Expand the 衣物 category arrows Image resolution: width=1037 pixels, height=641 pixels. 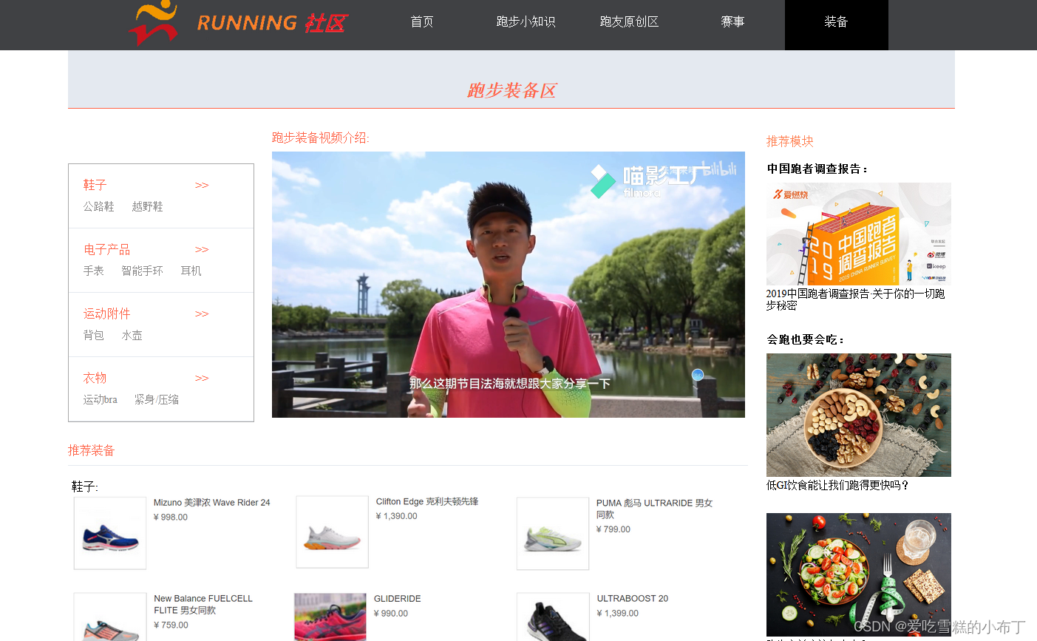202,379
